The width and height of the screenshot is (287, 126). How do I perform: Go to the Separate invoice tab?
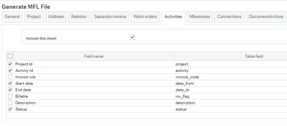click(110, 17)
